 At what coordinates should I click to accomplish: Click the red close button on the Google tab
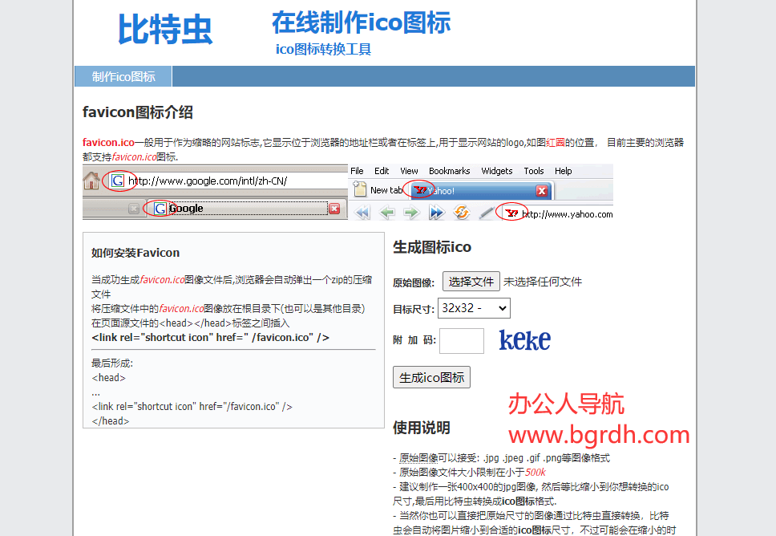334,209
